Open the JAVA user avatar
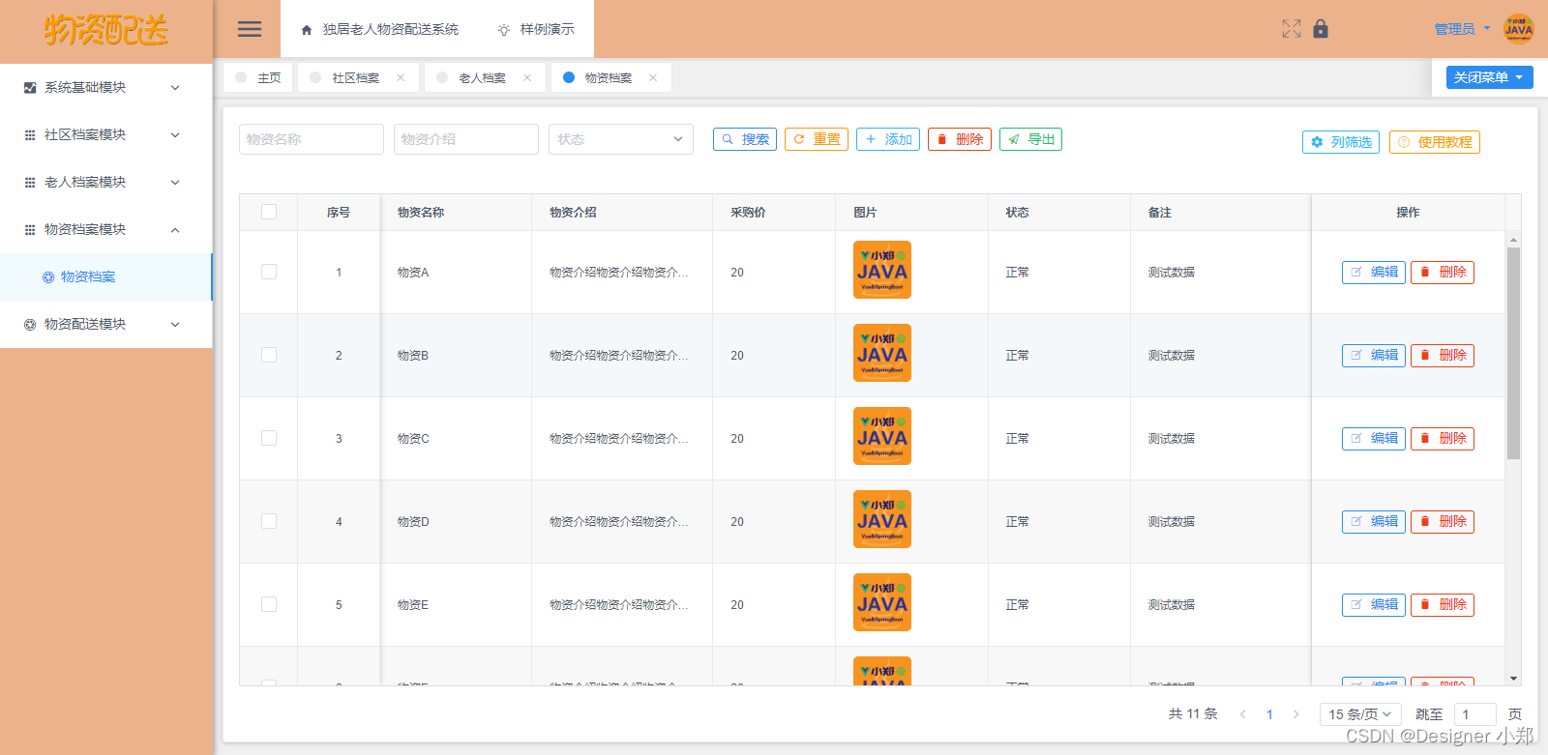Screen dimensions: 1548x755 [1519, 29]
